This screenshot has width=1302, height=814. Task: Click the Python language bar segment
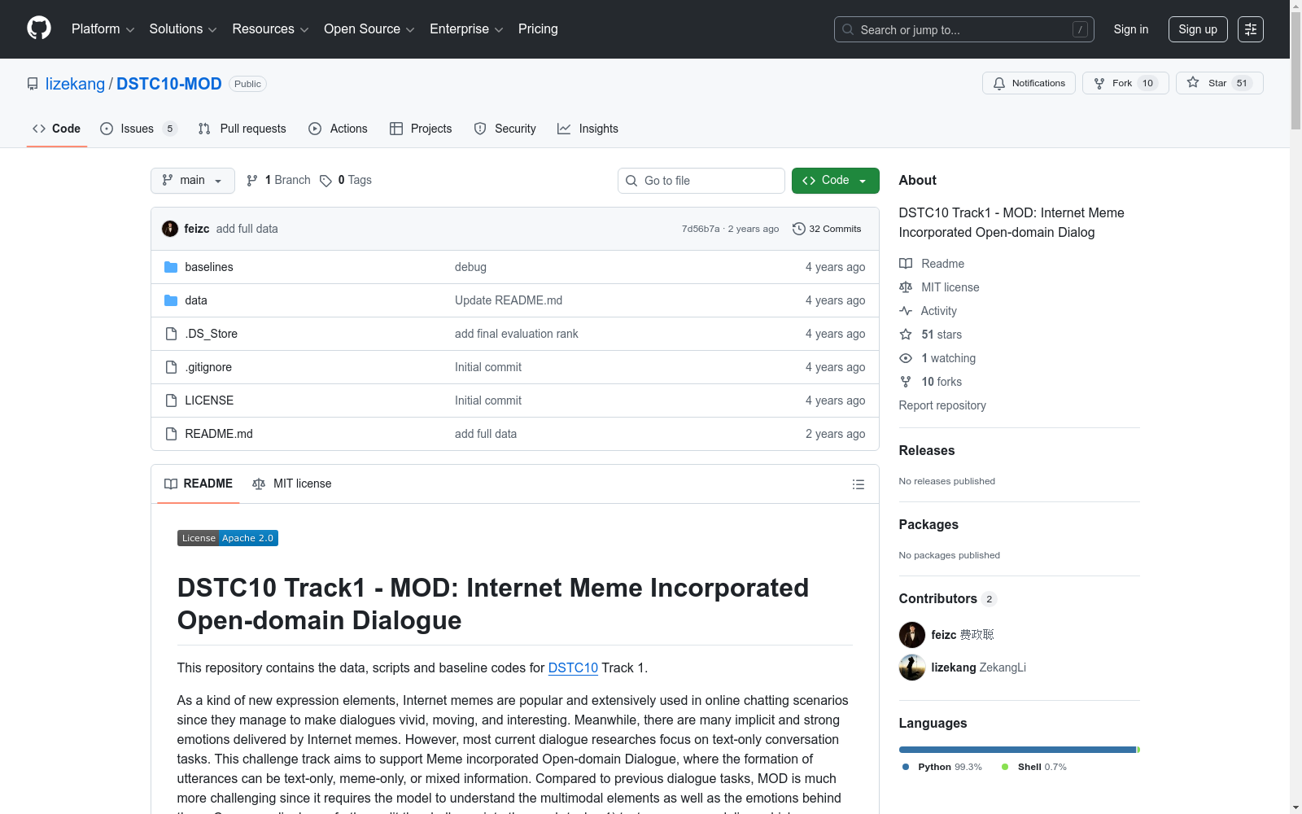[1017, 750]
